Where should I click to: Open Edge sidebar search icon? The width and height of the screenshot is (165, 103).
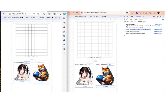pos(64,18)
